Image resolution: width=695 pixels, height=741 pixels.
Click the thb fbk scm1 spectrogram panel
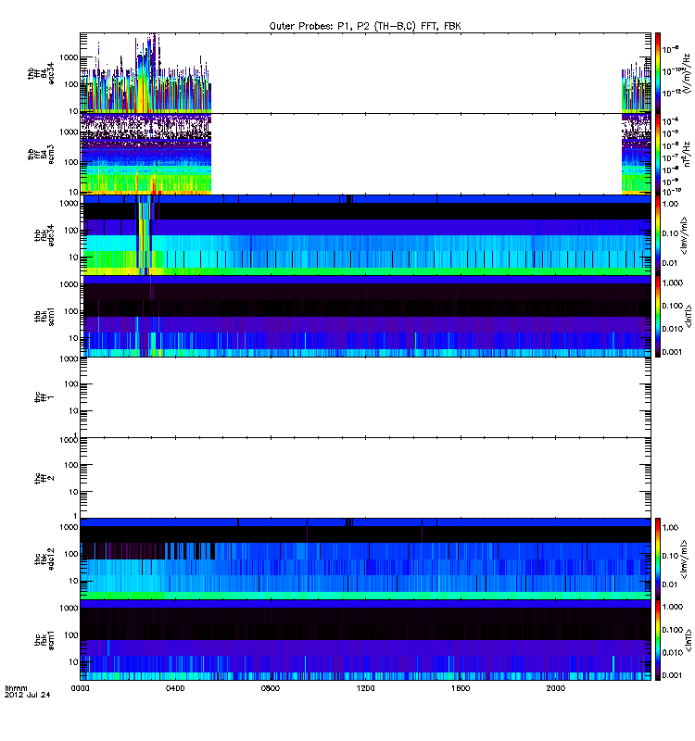click(x=365, y=316)
